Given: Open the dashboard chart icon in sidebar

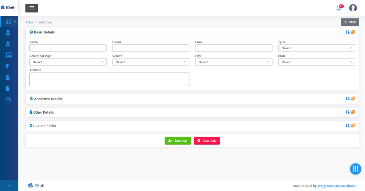Looking at the screenshot, I should point(8,22).
